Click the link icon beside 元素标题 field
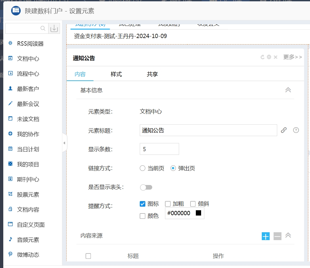 click(284, 130)
